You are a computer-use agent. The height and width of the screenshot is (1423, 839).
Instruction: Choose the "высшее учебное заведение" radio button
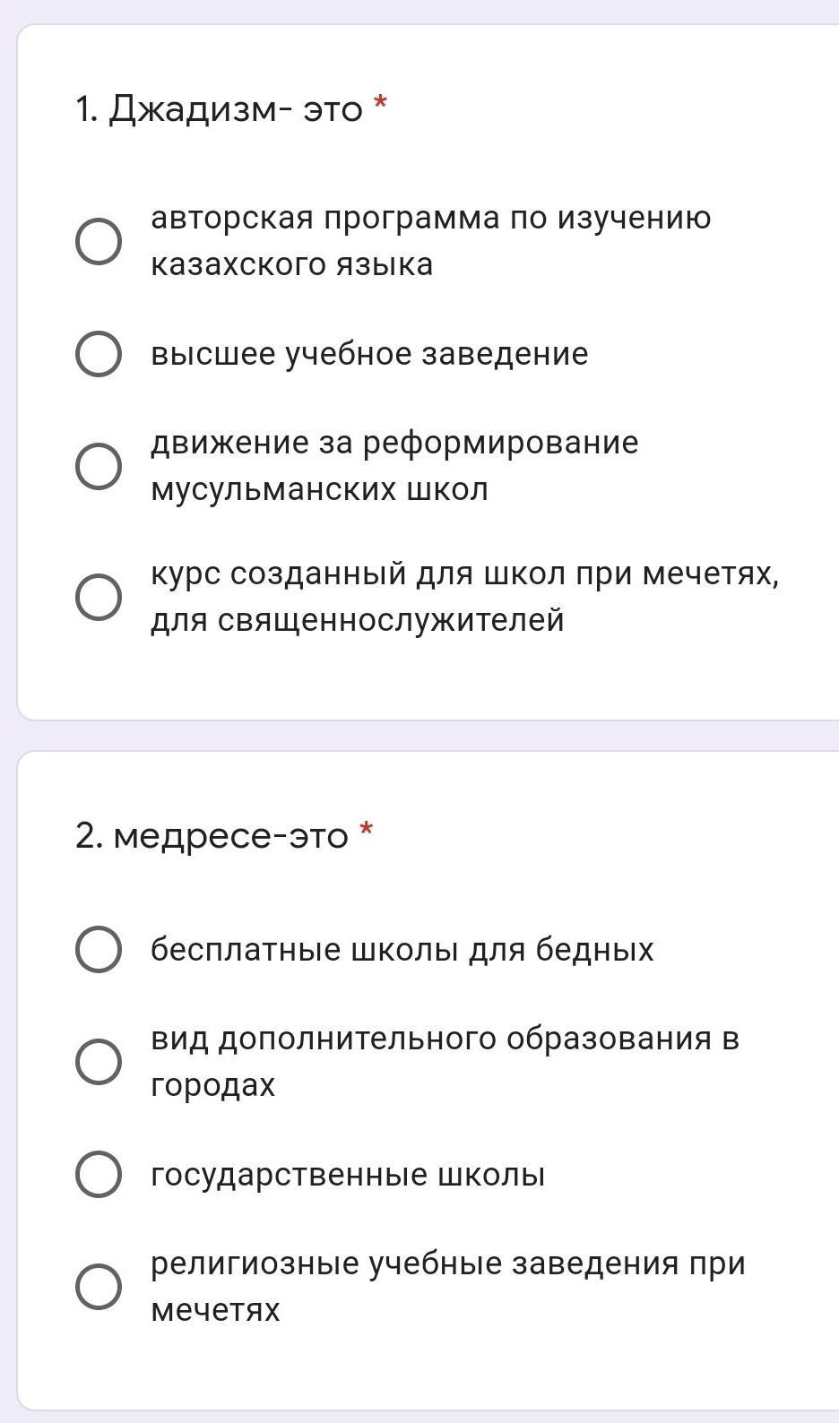point(99,354)
